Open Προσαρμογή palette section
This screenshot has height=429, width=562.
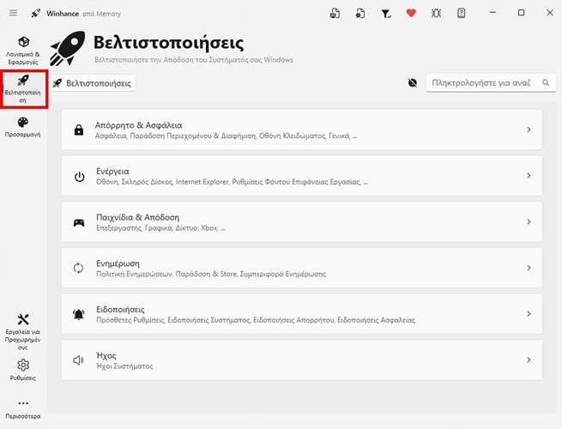click(23, 127)
